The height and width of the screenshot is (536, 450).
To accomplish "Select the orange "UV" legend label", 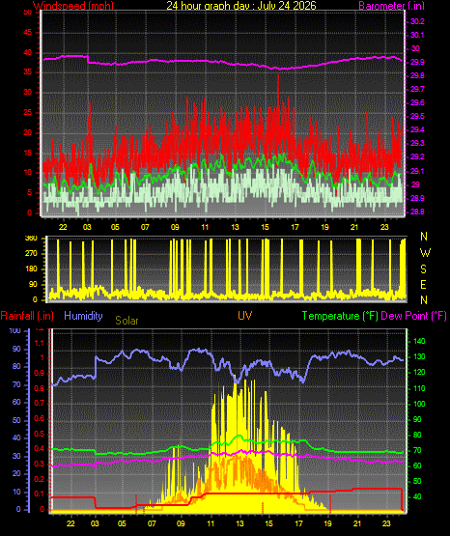I will click(245, 315).
